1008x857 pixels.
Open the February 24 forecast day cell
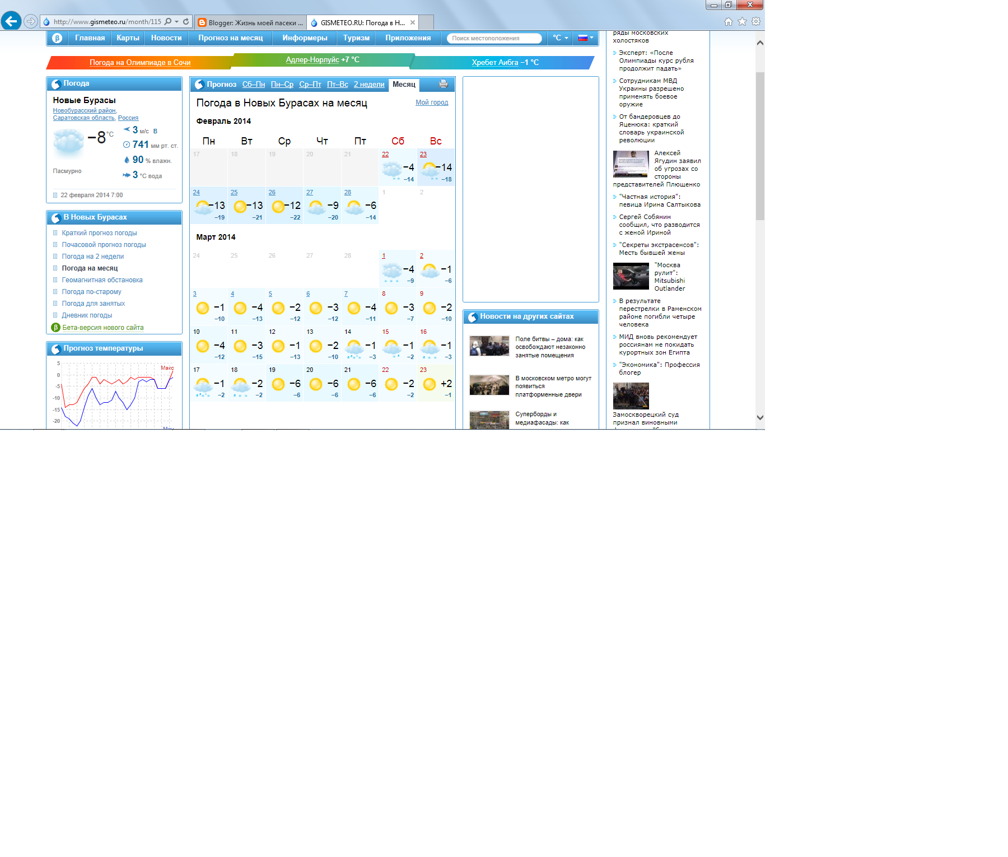tap(208, 206)
